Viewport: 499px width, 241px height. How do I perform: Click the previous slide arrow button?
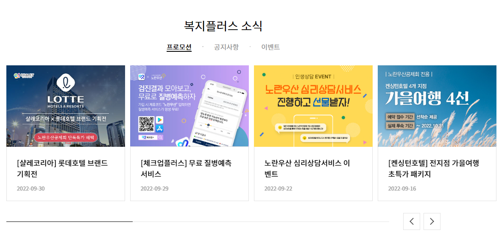(x=412, y=221)
